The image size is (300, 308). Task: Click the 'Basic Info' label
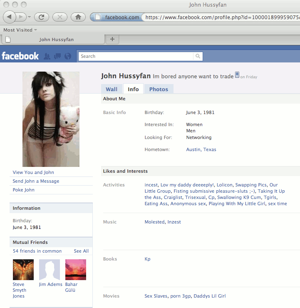pyautogui.click(x=114, y=112)
